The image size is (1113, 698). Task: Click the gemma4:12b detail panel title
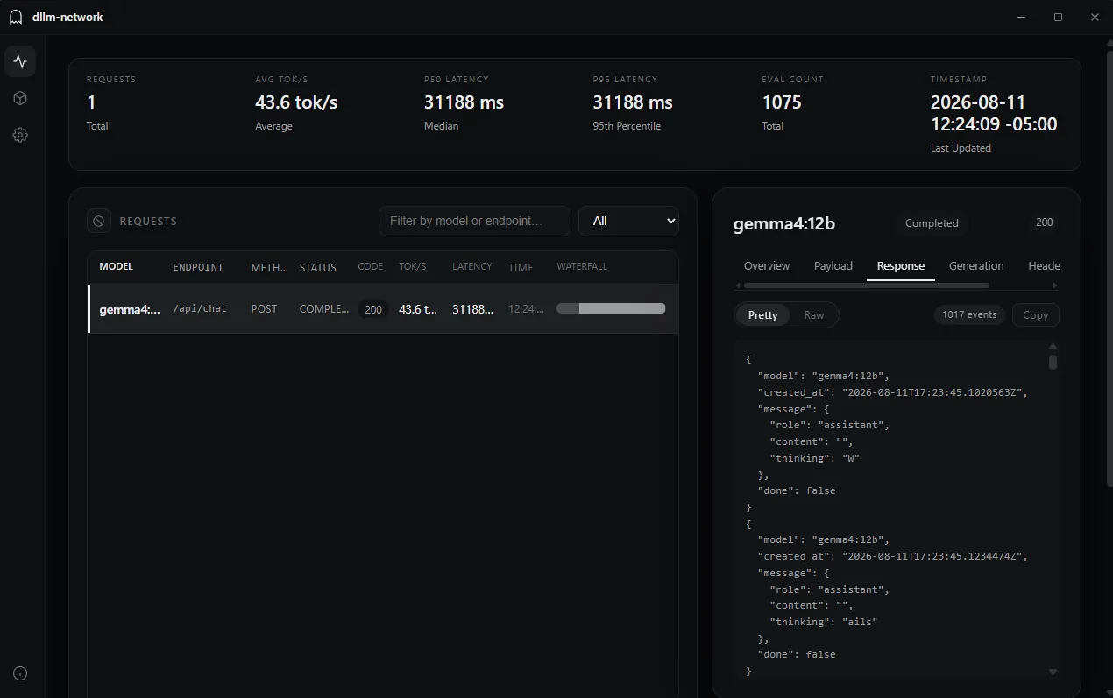[x=783, y=223]
